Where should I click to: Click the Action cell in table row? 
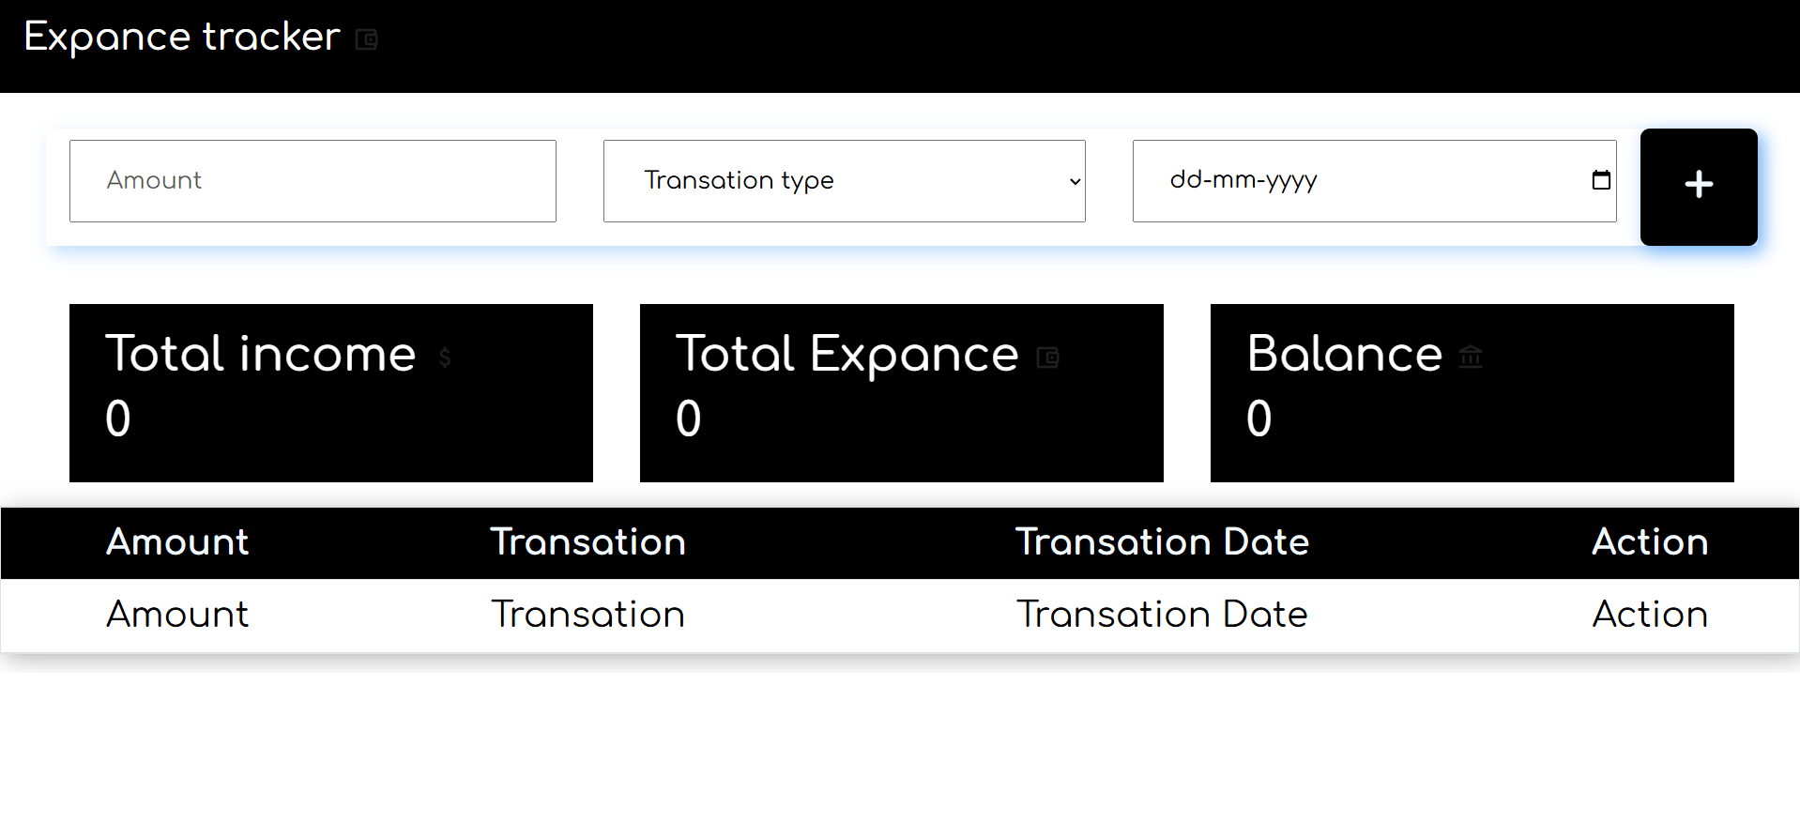[1650, 615]
